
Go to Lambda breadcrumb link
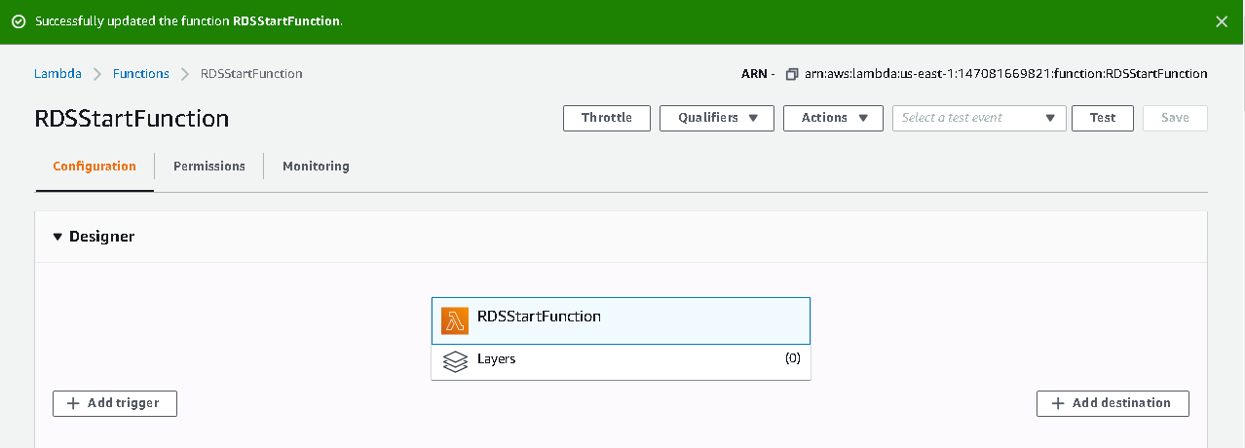coord(57,74)
